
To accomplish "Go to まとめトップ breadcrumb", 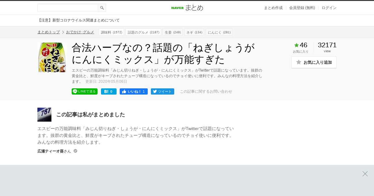I will click(x=49, y=32).
